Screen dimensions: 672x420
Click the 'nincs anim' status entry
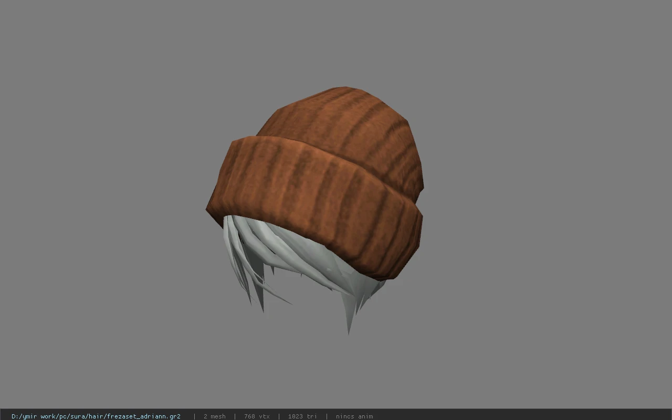click(354, 416)
